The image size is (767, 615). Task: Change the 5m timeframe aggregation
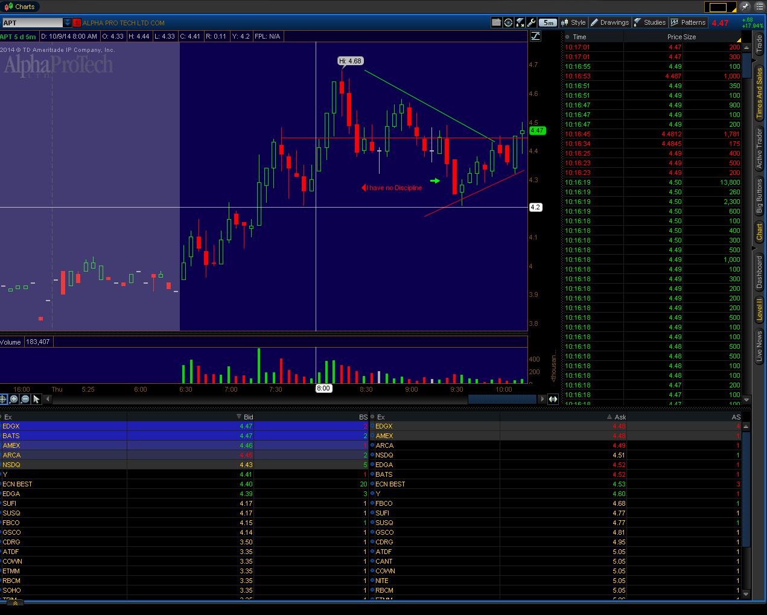coord(548,22)
